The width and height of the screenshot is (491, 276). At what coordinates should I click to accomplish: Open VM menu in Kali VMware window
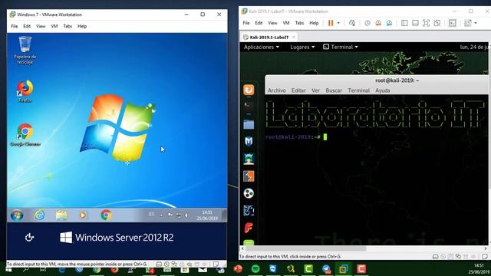tap(286, 23)
